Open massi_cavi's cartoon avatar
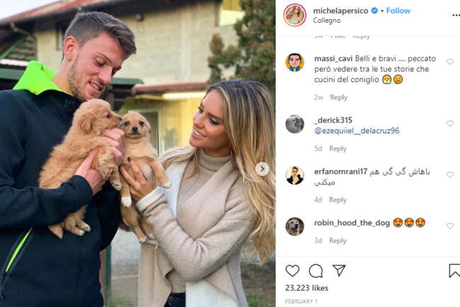Viewport: 460px width, 307px height. 294,62
